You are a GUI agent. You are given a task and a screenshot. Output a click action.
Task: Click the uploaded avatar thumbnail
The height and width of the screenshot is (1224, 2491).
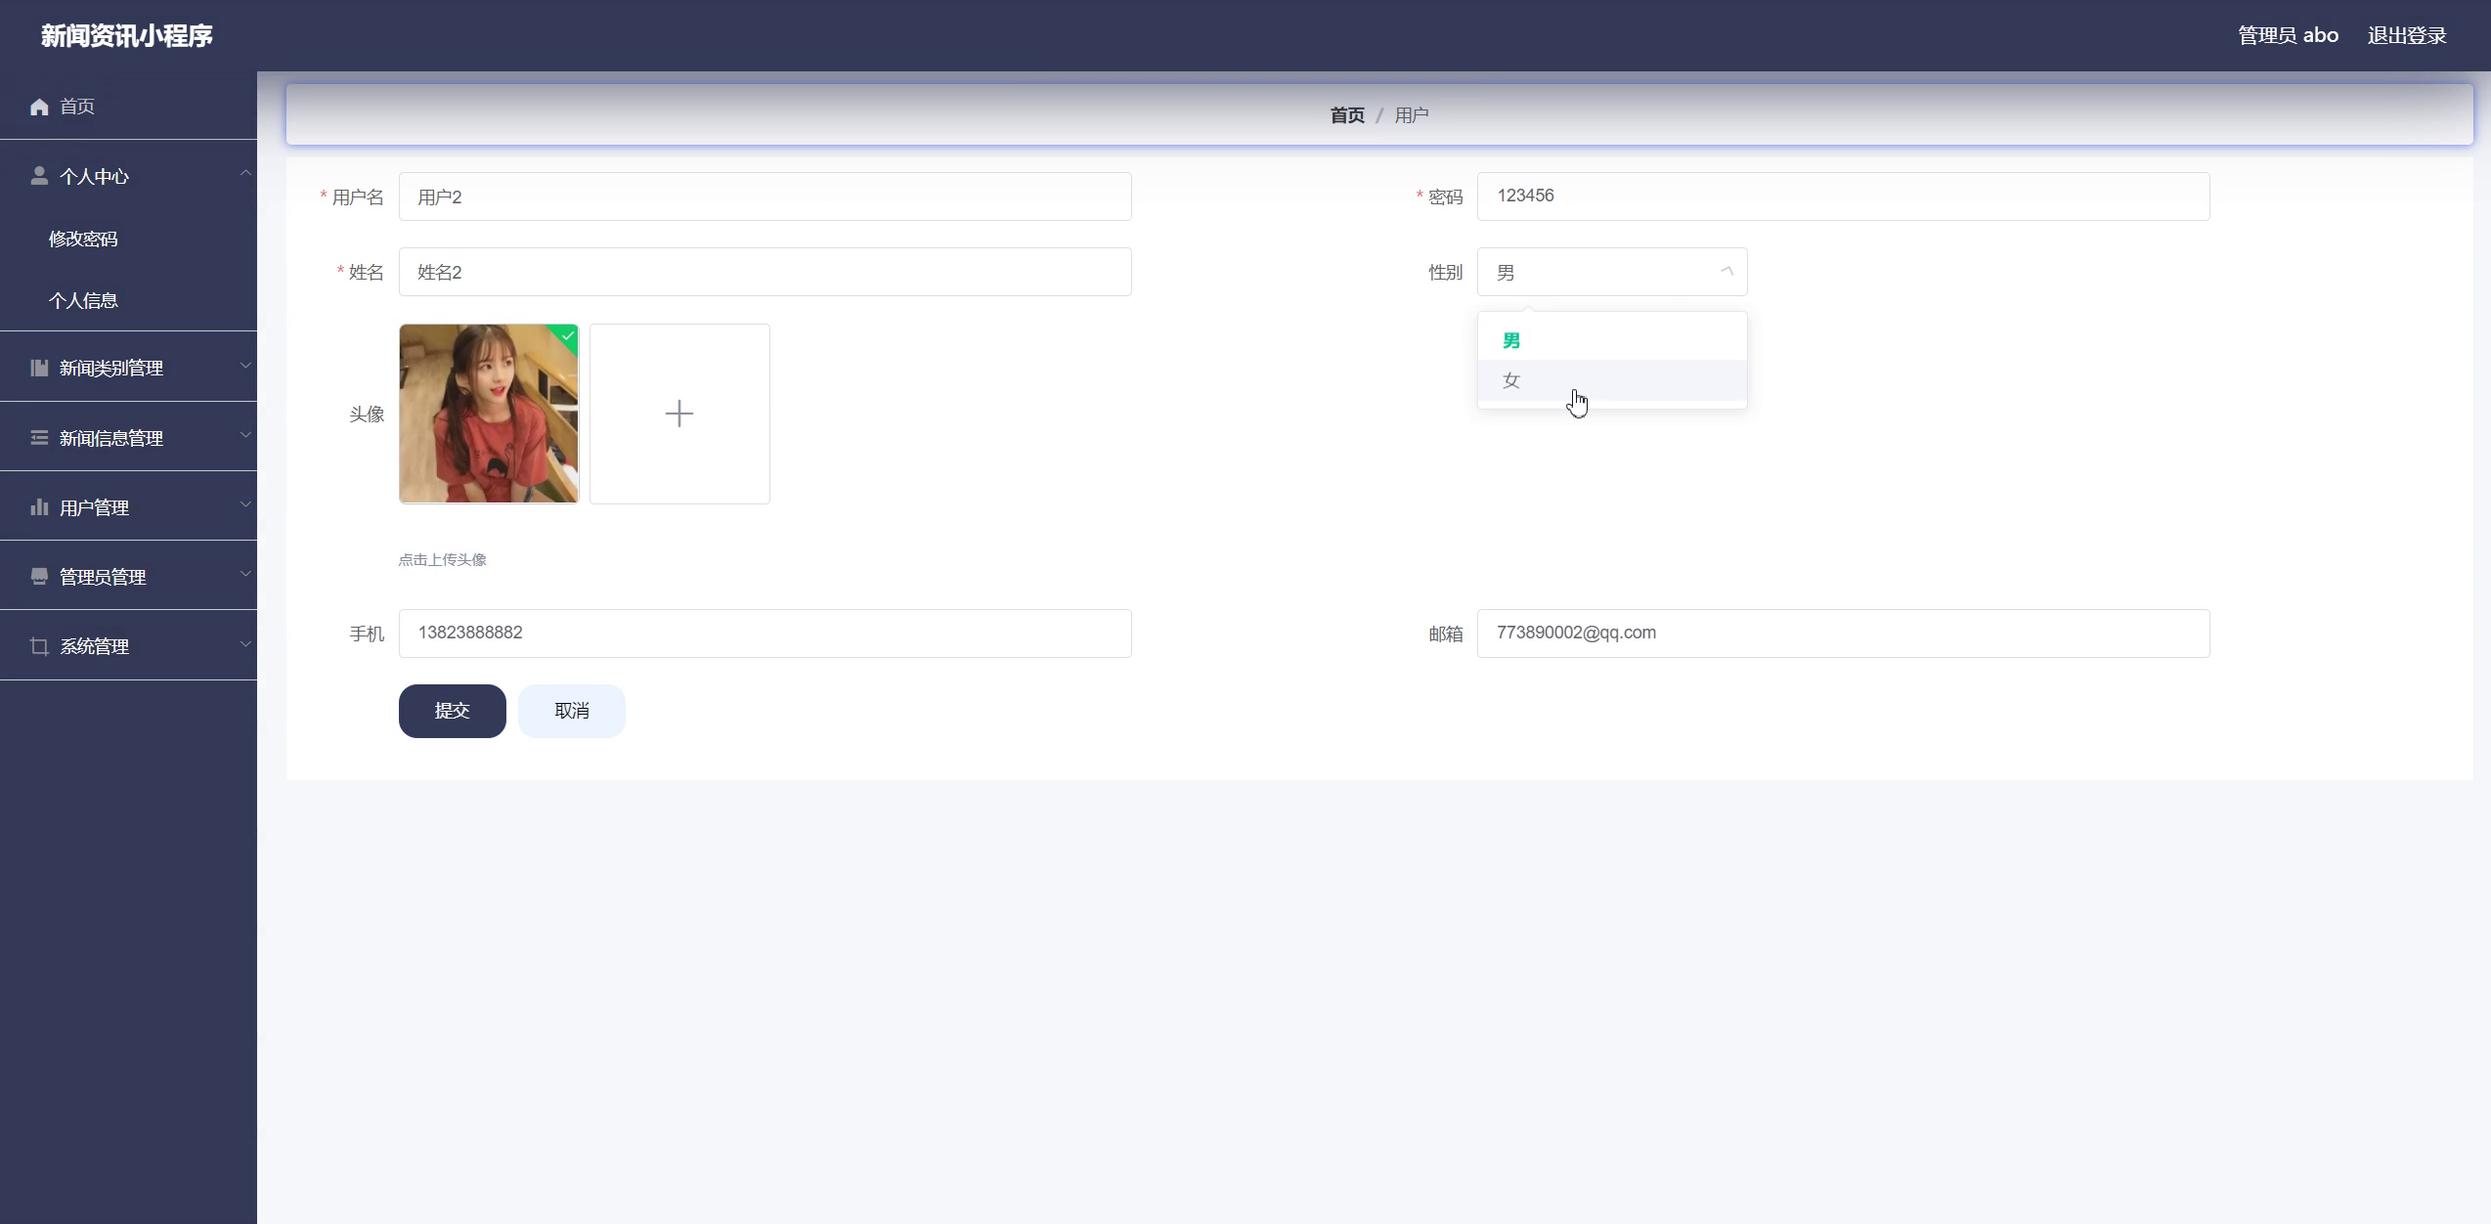point(489,414)
